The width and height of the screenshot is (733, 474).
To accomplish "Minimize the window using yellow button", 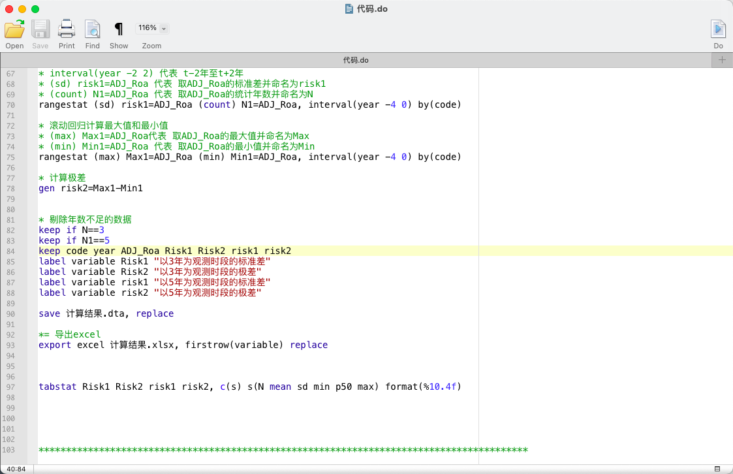I will [x=22, y=9].
